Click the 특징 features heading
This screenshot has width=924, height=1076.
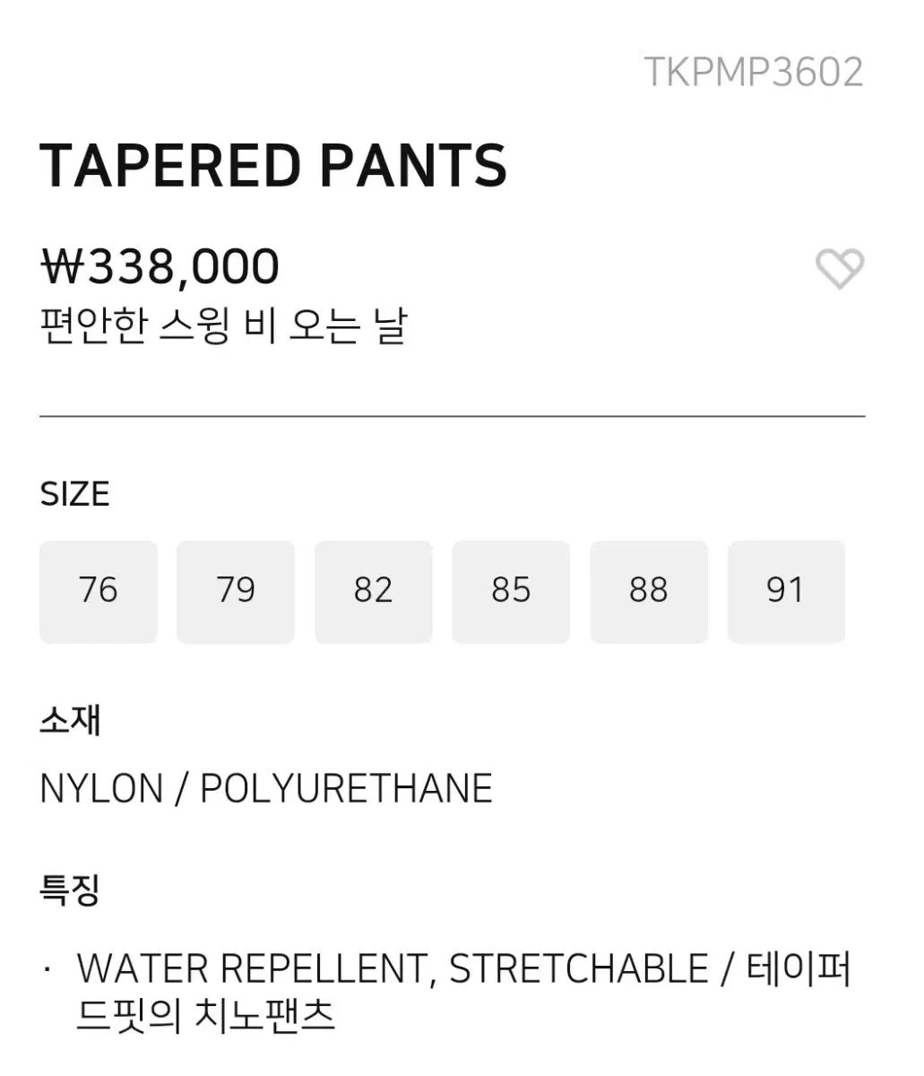pyautogui.click(x=70, y=889)
